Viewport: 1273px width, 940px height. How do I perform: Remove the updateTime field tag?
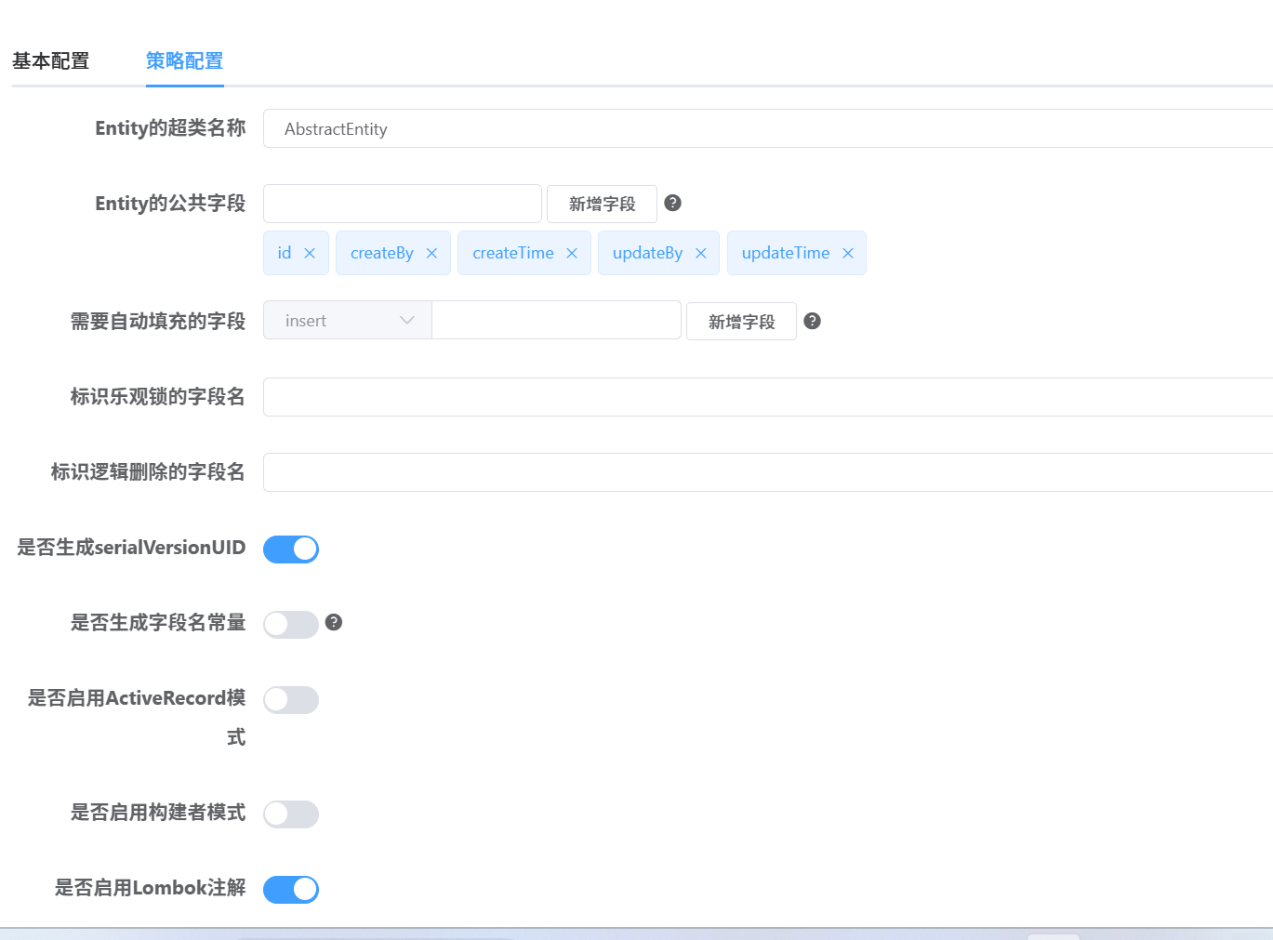(x=847, y=252)
